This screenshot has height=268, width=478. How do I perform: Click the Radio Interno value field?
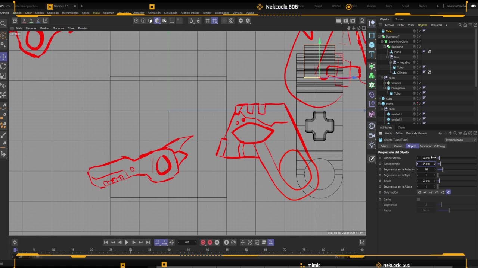tap(426, 164)
